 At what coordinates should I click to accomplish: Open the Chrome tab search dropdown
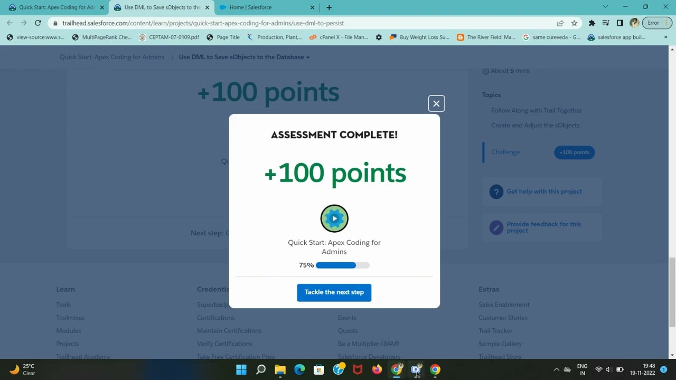pyautogui.click(x=605, y=7)
